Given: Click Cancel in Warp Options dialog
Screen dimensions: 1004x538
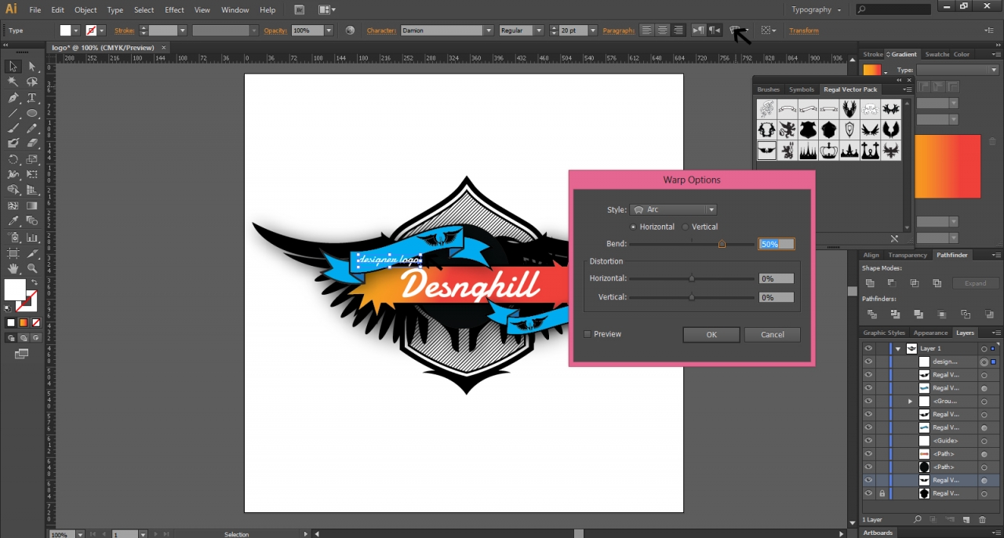Looking at the screenshot, I should (x=773, y=334).
